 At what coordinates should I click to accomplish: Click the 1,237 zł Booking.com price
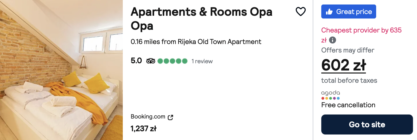[144, 129]
